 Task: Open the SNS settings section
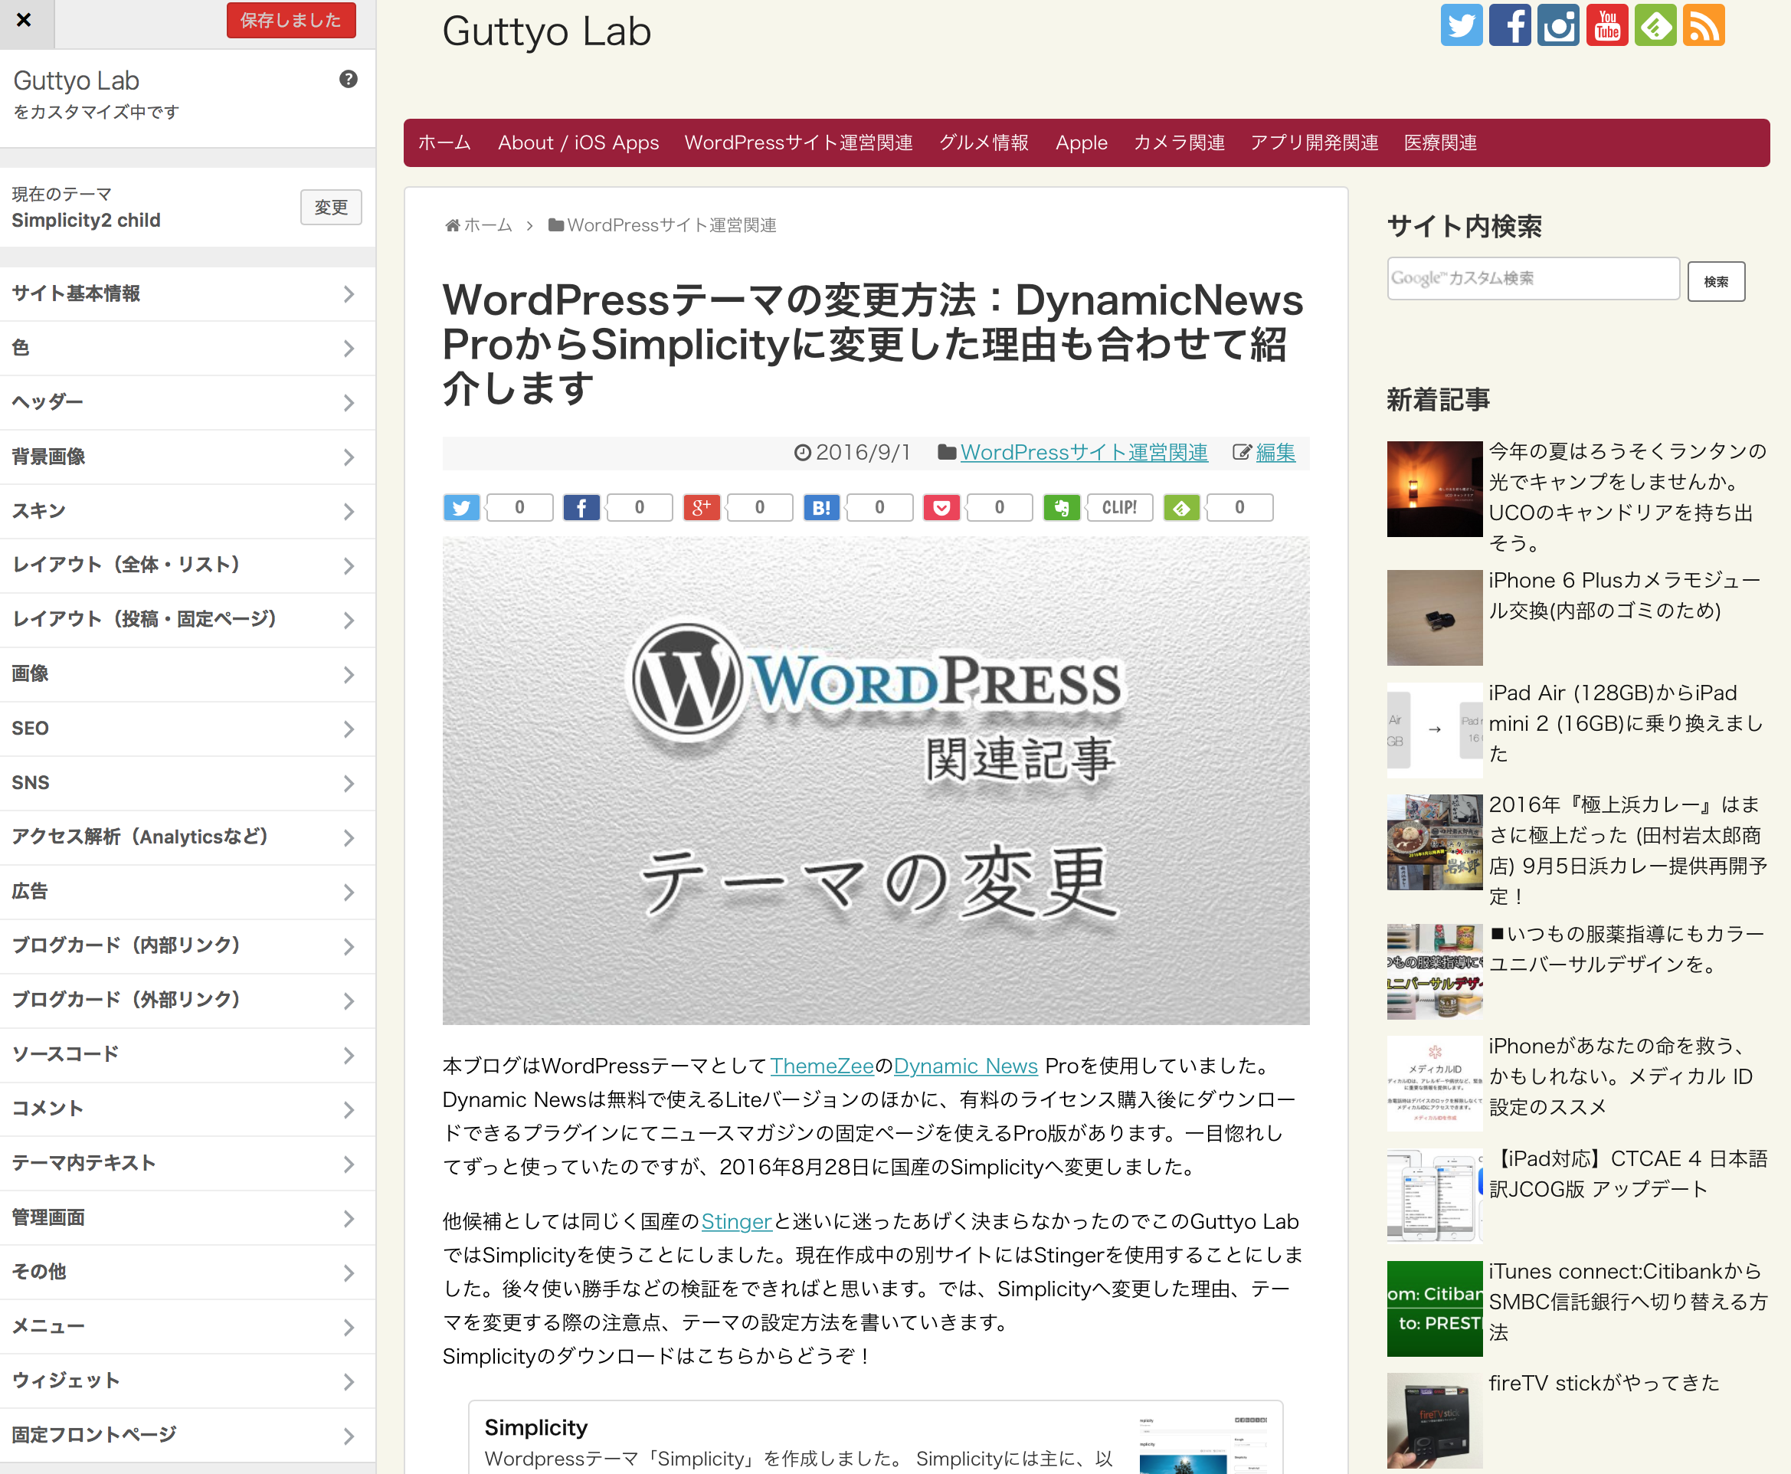(188, 783)
